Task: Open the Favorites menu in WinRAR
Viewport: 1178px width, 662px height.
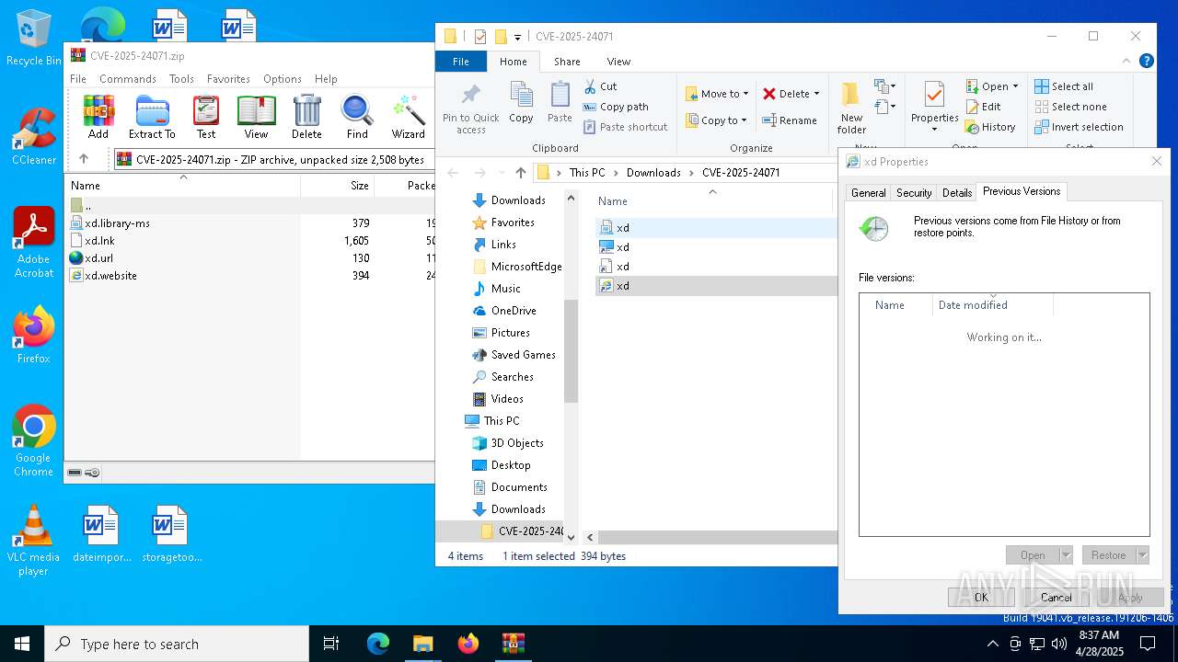Action: coord(228,79)
